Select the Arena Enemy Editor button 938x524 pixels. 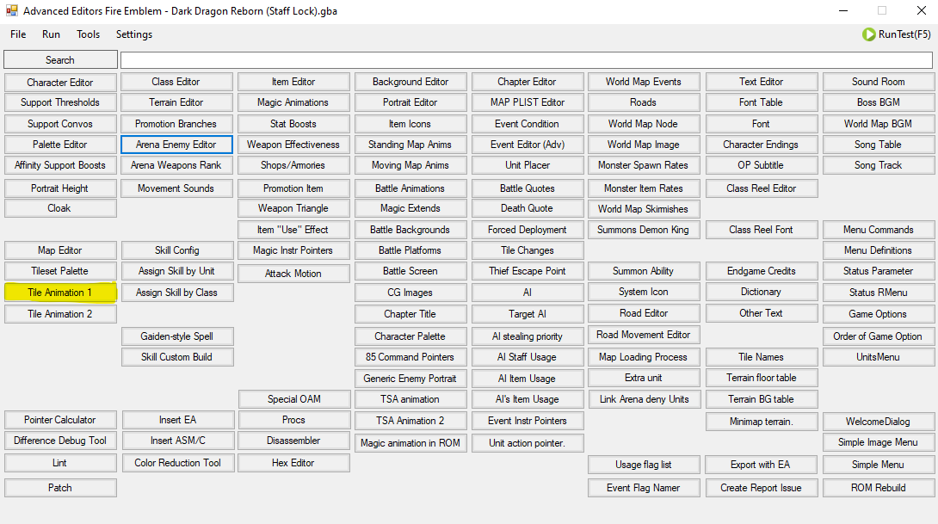176,145
